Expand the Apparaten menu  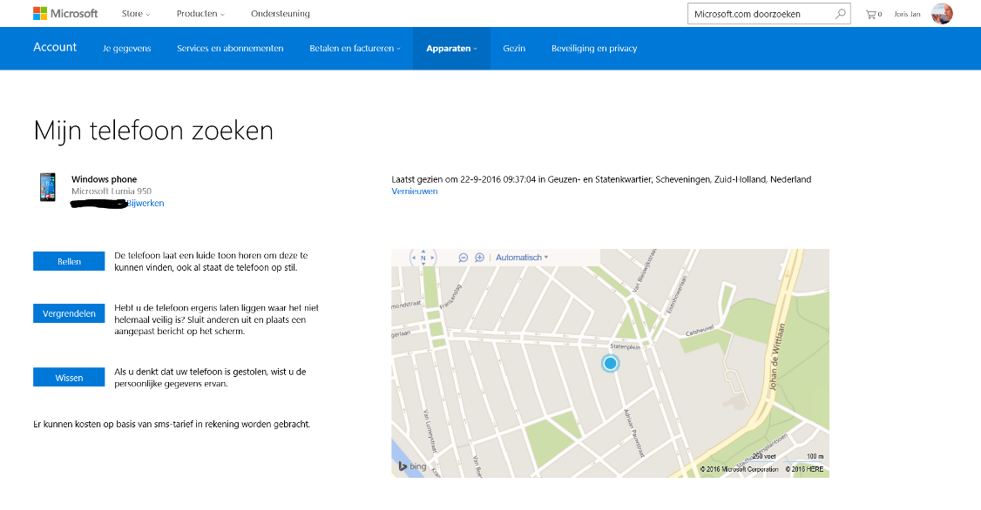pyautogui.click(x=451, y=48)
